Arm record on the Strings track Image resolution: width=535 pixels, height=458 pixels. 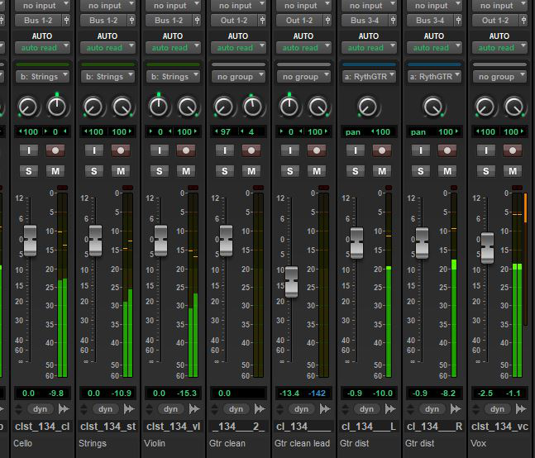pyautogui.click(x=121, y=150)
